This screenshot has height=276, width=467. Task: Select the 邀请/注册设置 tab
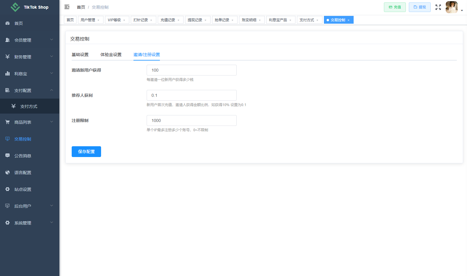[x=147, y=55]
